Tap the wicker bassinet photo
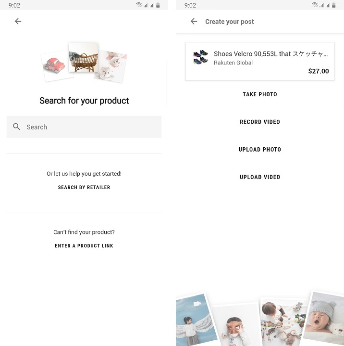 pyautogui.click(x=83, y=57)
